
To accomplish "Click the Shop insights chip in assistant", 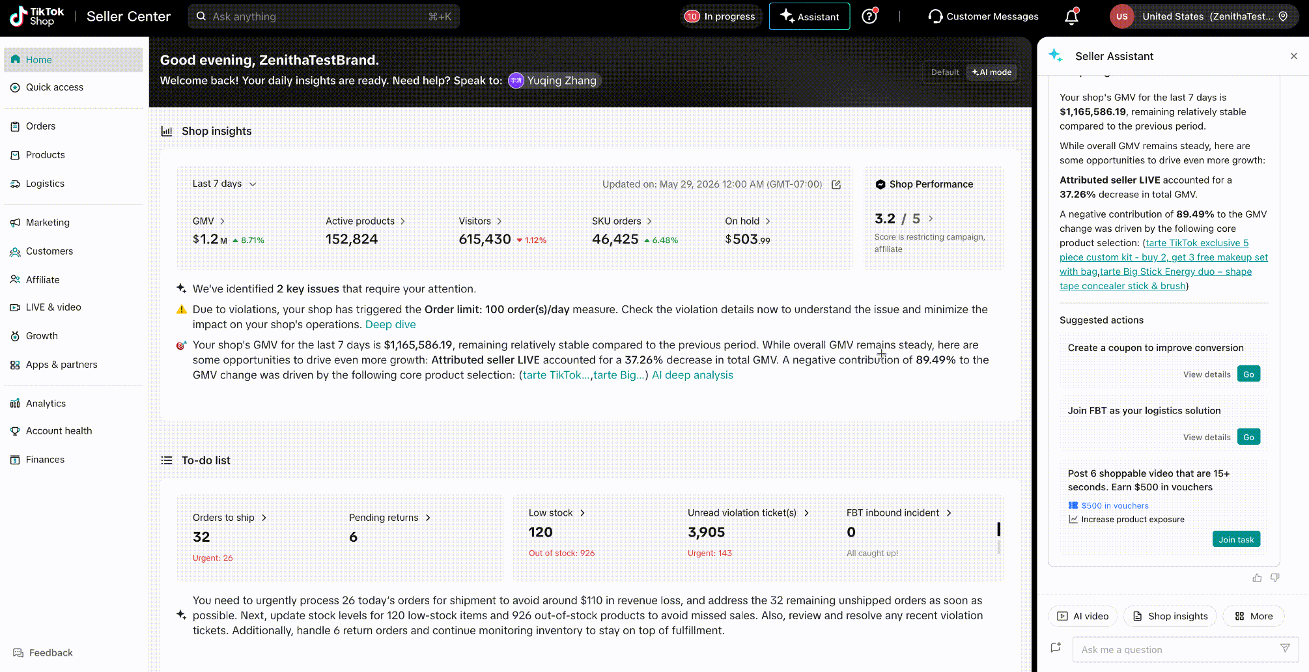I will point(1170,616).
